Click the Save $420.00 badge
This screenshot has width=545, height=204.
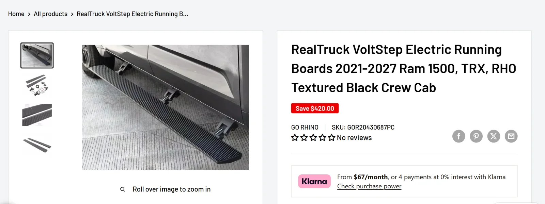315,108
